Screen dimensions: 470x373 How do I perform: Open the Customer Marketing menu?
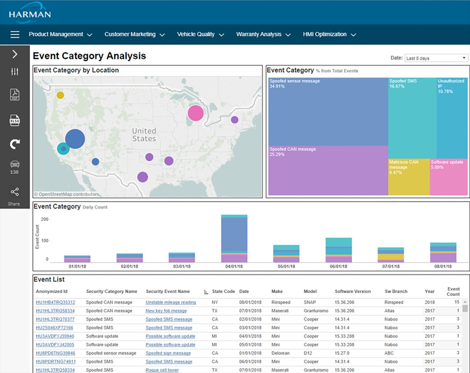(x=135, y=34)
